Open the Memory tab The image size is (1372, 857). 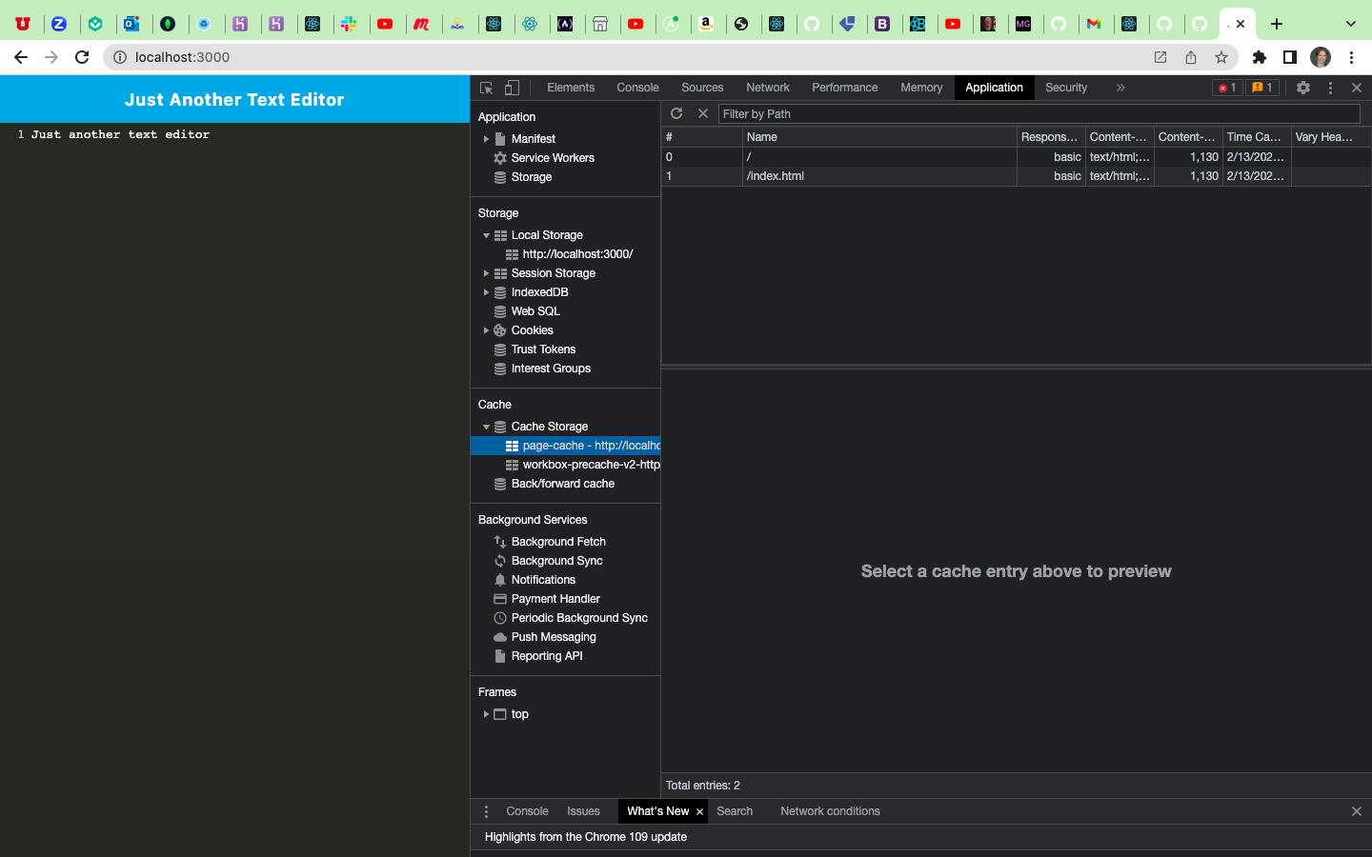tap(921, 88)
